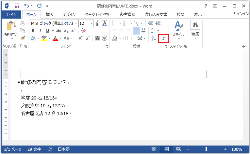
Task: Open the font name dropdown
Action: [76, 23]
